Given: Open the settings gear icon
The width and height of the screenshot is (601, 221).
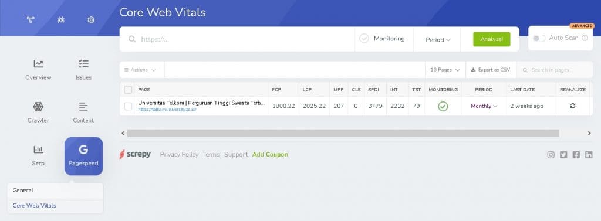Looking at the screenshot, I should click(x=91, y=20).
